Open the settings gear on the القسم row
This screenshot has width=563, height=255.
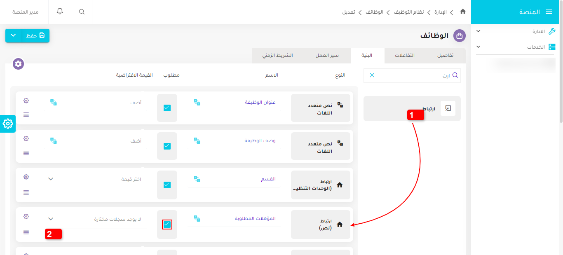tap(26, 176)
